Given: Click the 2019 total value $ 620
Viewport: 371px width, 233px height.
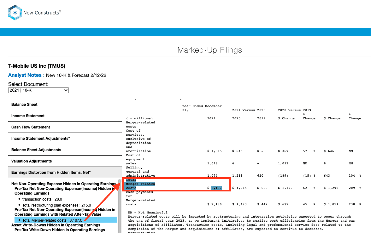Looking at the screenshot, I should point(262,188).
